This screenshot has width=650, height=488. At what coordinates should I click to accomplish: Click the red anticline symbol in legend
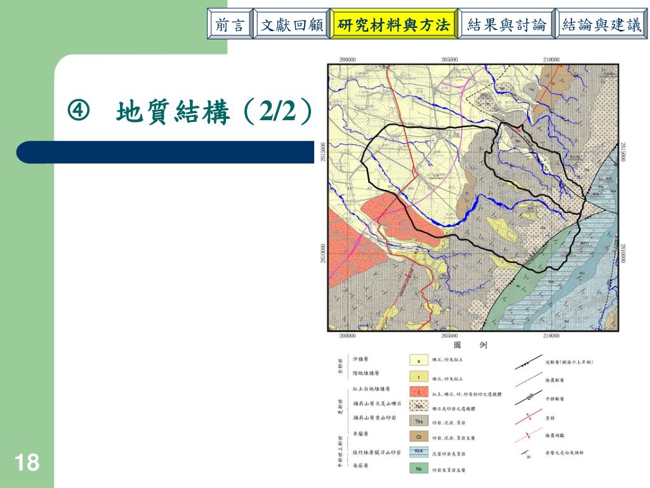pyautogui.click(x=529, y=417)
